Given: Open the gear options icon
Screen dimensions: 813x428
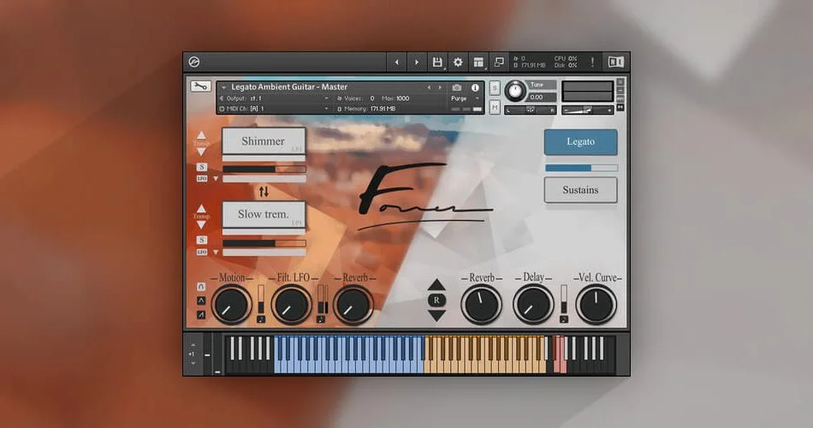Looking at the screenshot, I should point(458,62).
